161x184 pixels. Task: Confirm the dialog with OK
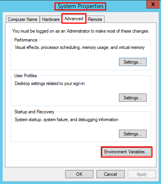[79, 174]
